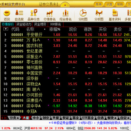Select the 深华新 stock row
This screenshot has width=131, height=131.
coord(65,79)
